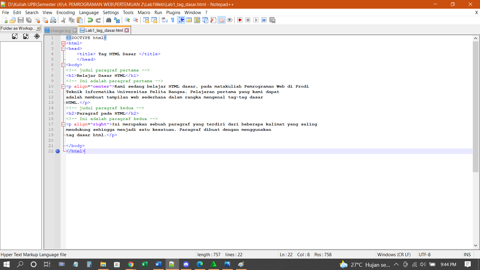Click the vertical scrollbar thumb
The width and height of the screenshot is (480, 270).
tap(475, 107)
